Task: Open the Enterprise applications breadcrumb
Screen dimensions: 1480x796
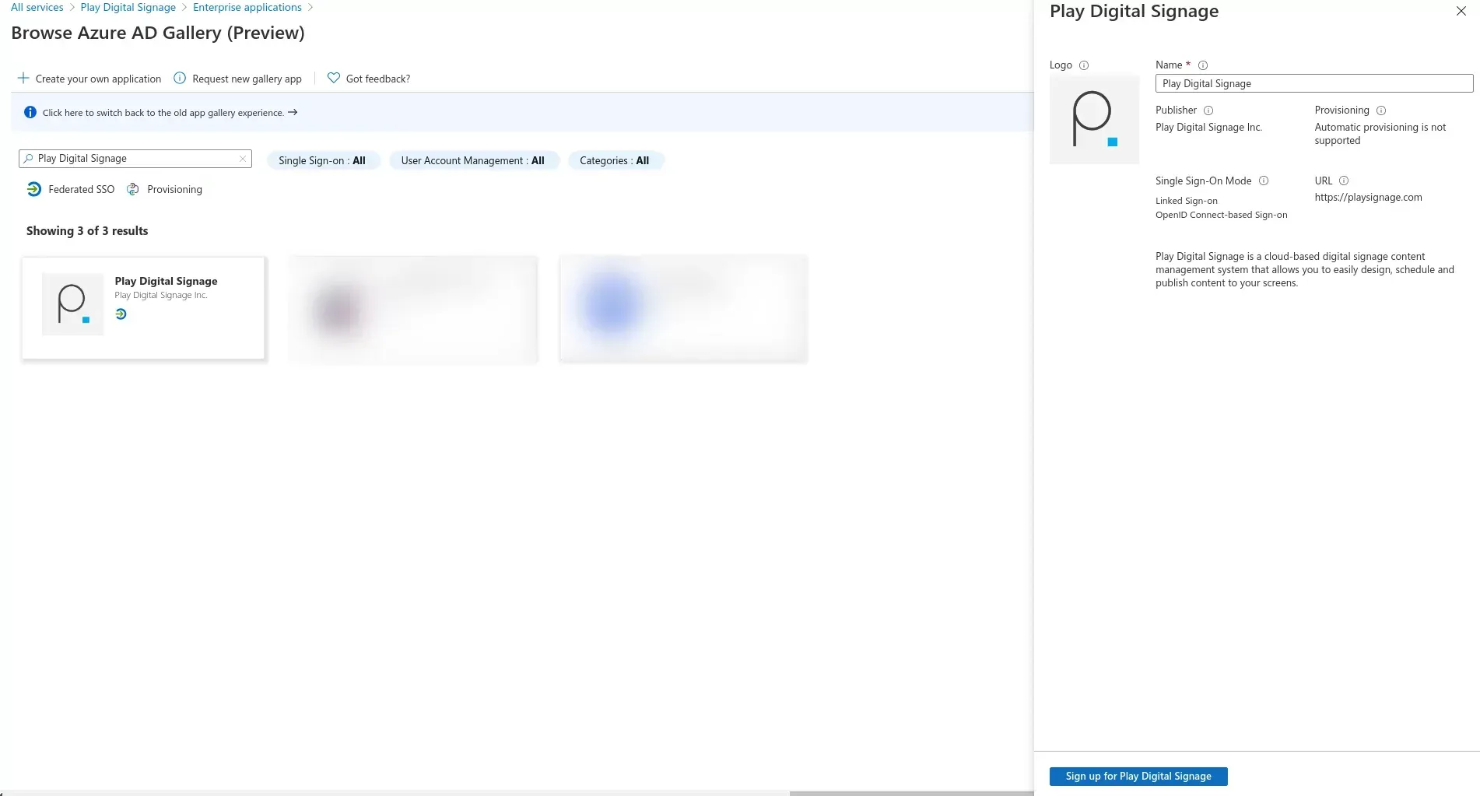Action: (x=247, y=7)
